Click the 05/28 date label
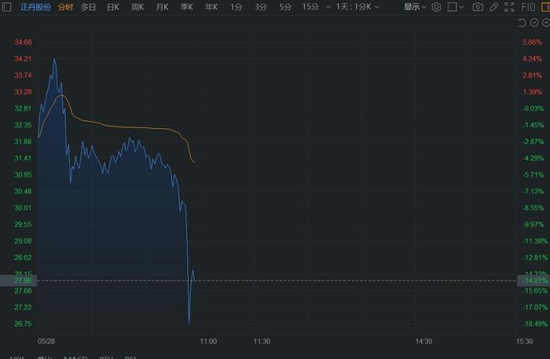 pyautogui.click(x=46, y=341)
